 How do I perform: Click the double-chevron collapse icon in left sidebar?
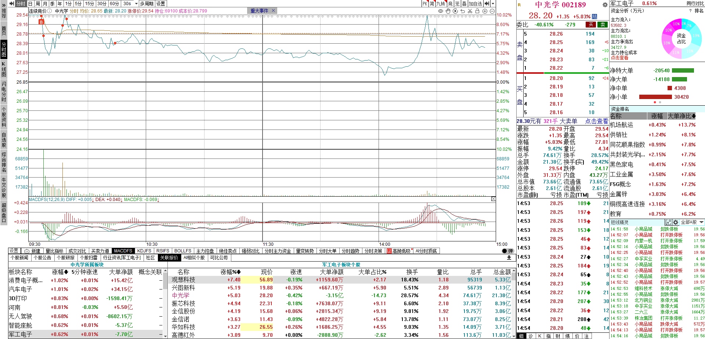click(x=4, y=5)
